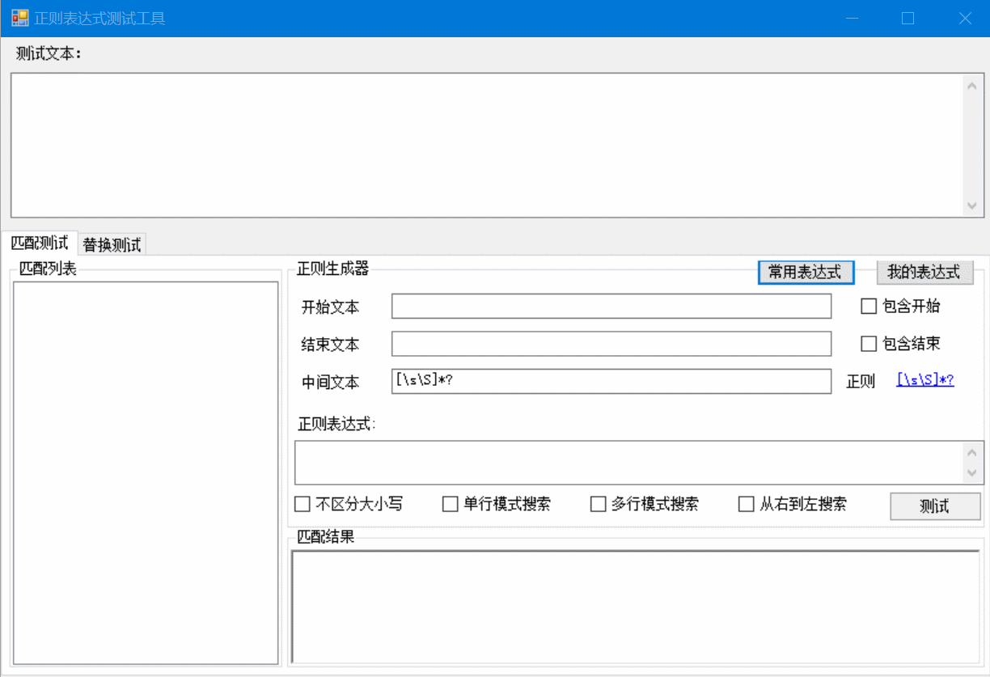The height and width of the screenshot is (677, 990).
Task: Maximize the regex tester window
Action: pyautogui.click(x=907, y=18)
